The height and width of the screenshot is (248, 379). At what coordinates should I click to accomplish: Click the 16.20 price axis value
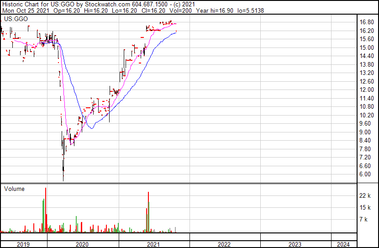coord(367,31)
